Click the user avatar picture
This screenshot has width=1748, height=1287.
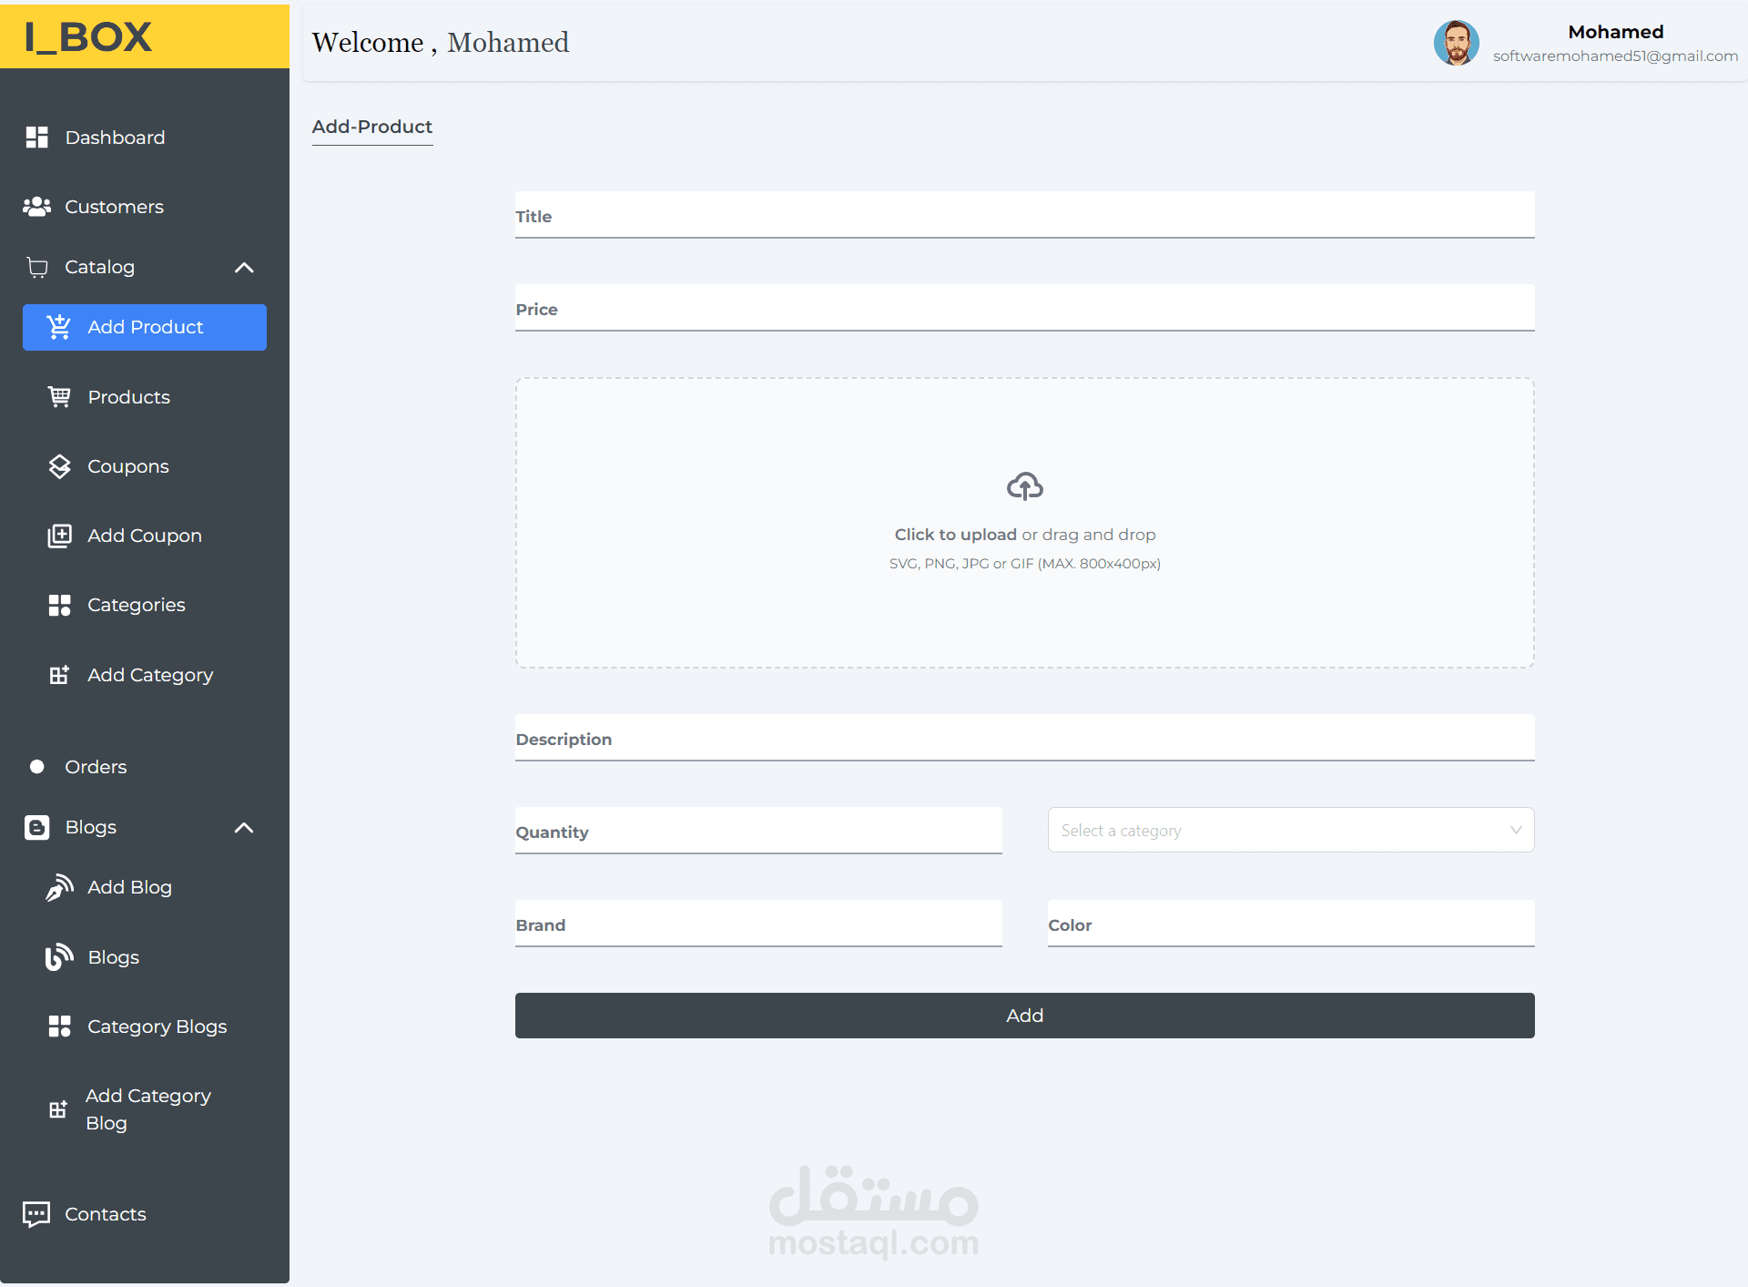point(1456,43)
